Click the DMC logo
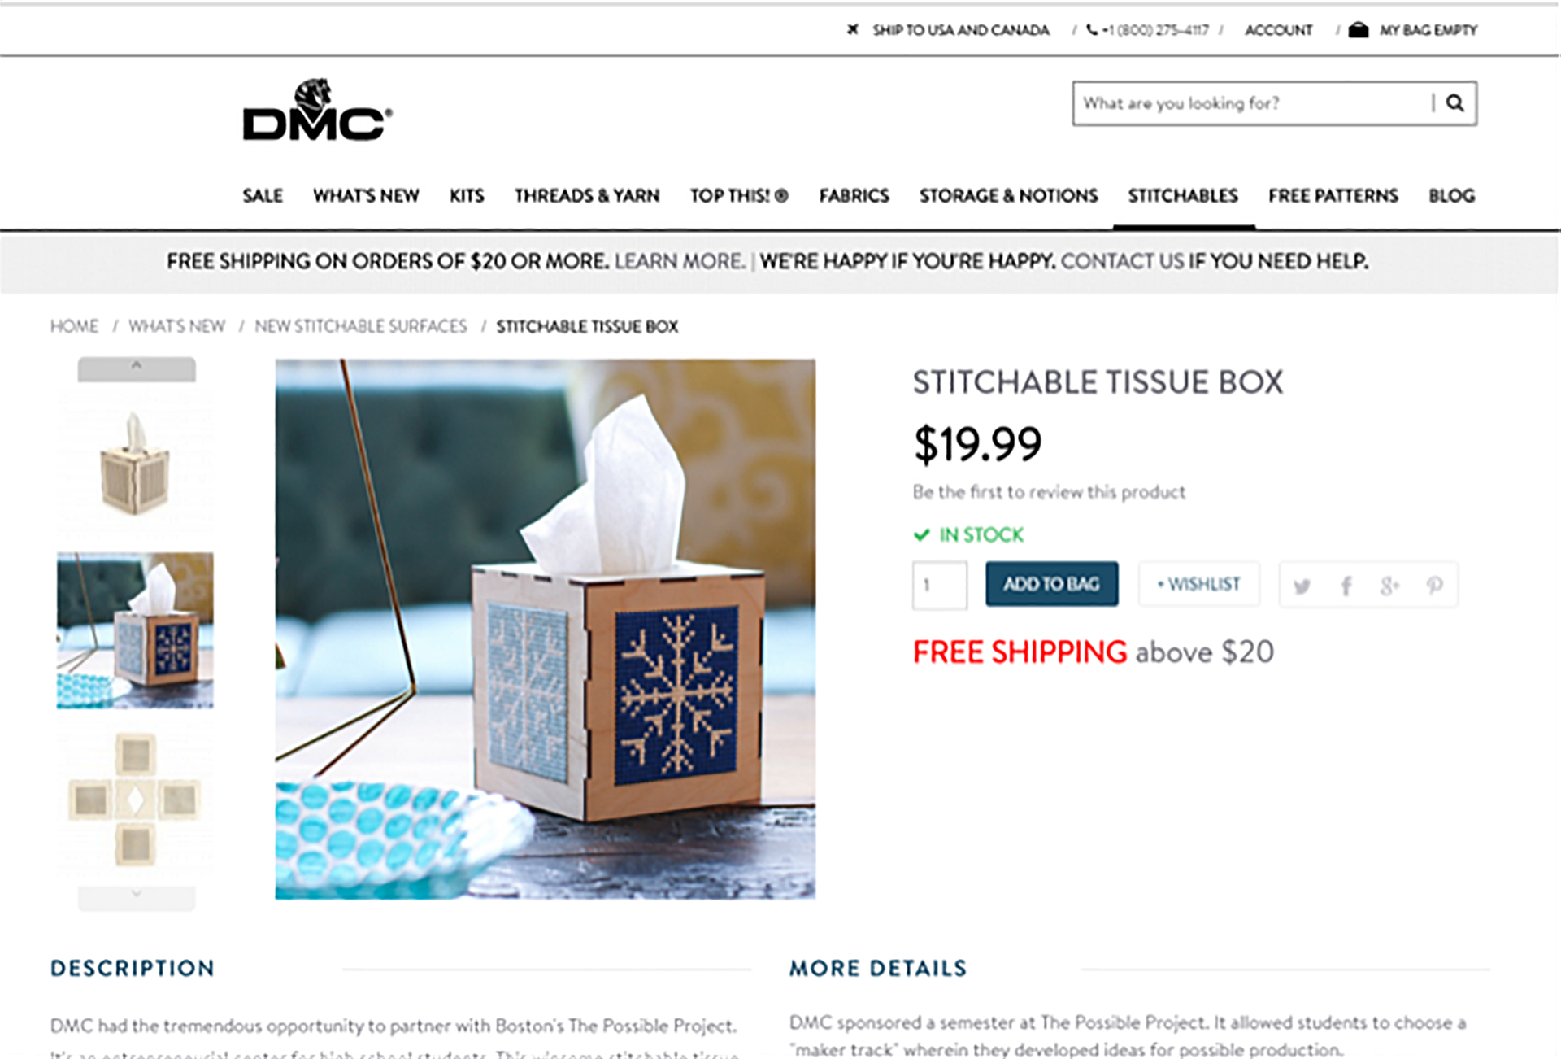This screenshot has width=1561, height=1059. (x=317, y=111)
